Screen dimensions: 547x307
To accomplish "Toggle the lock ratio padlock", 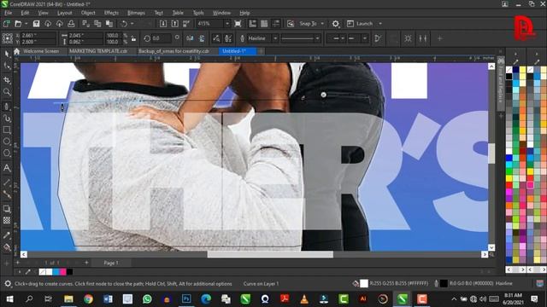I will [x=133, y=38].
